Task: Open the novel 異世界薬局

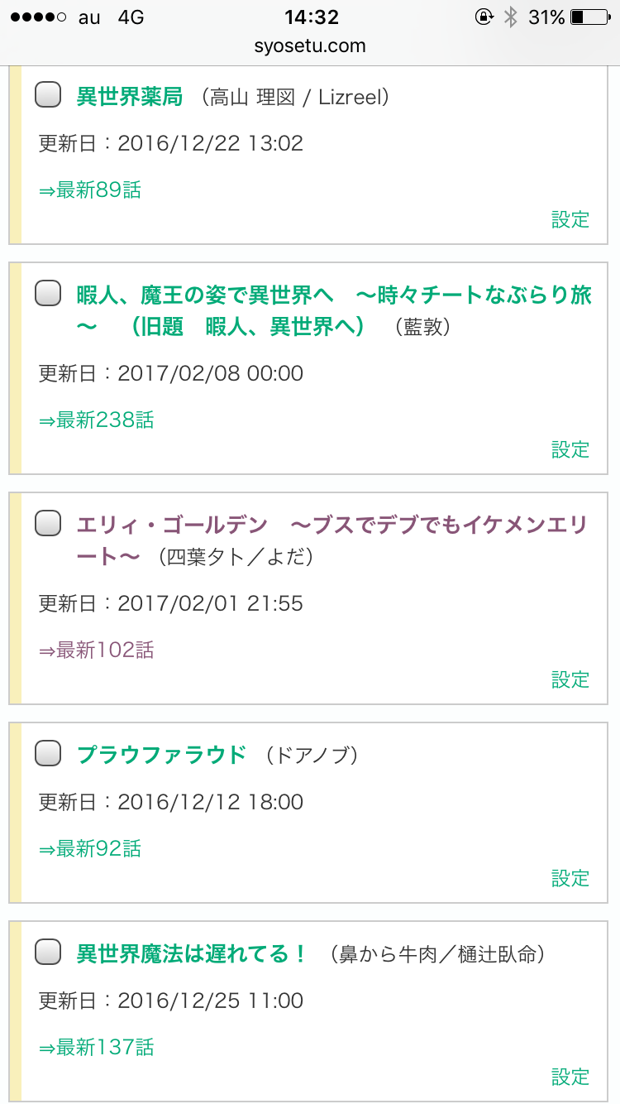Action: coord(129,97)
